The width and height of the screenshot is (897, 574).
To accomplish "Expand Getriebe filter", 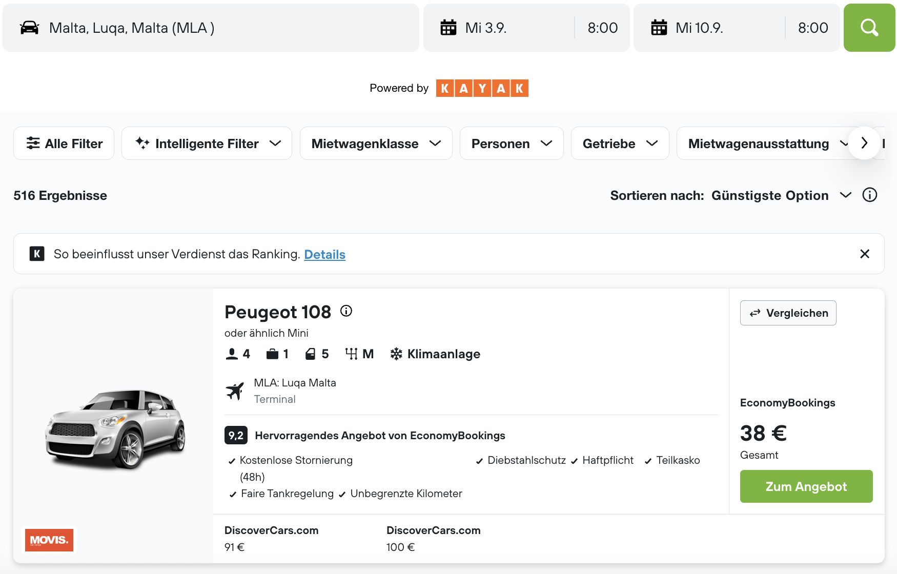I will point(620,143).
